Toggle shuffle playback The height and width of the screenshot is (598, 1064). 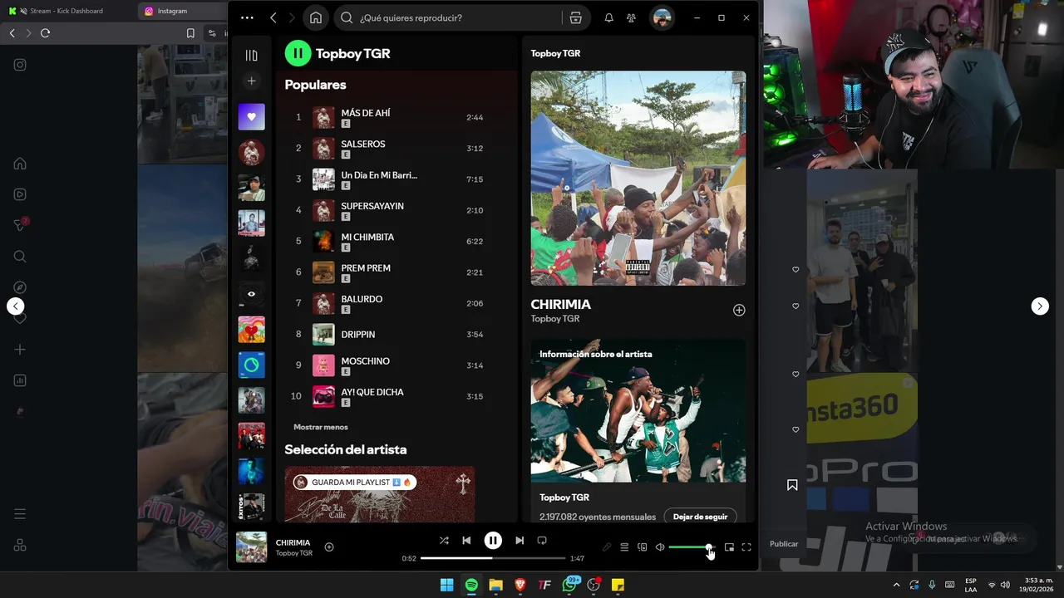coord(444,541)
